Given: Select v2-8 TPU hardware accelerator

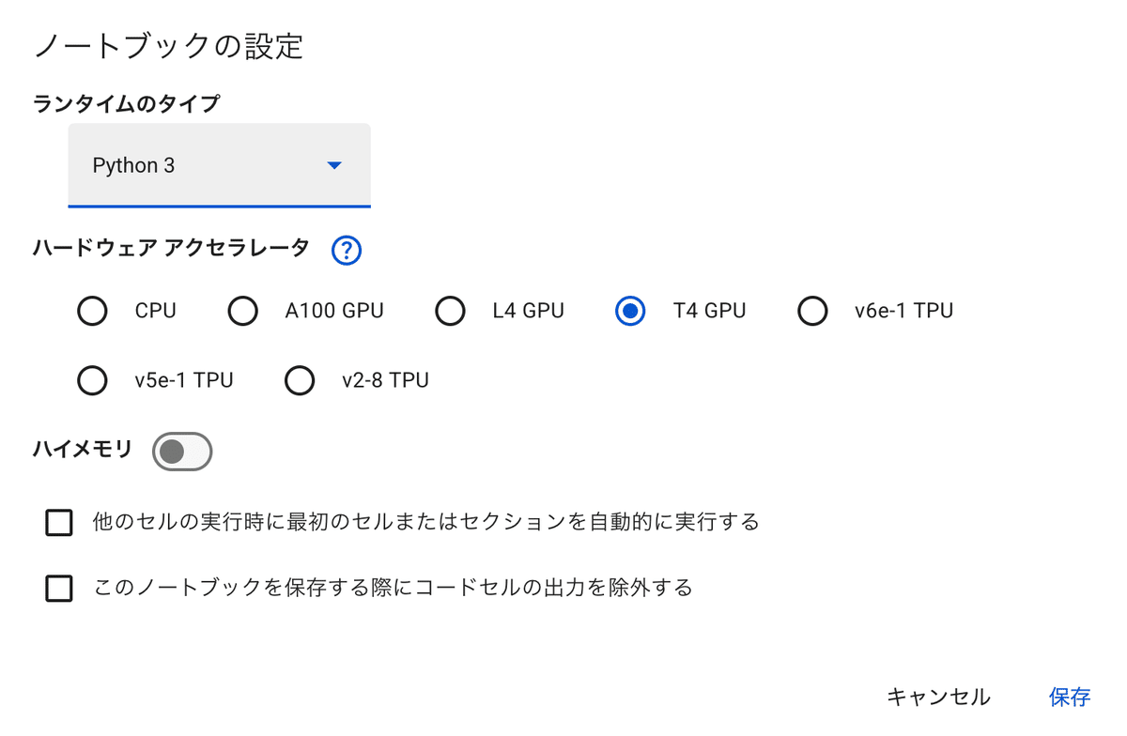Looking at the screenshot, I should [x=300, y=380].
